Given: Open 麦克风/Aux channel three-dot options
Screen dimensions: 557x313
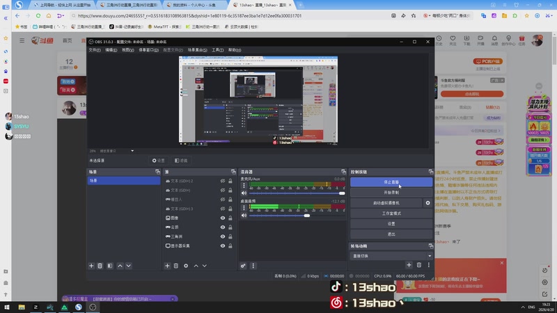Looking at the screenshot, I should click(244, 186).
